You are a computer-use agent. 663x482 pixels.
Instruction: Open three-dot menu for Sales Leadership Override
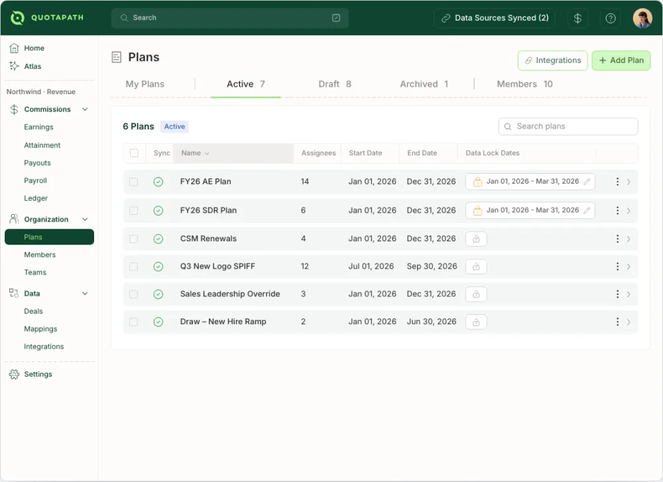pyautogui.click(x=617, y=294)
